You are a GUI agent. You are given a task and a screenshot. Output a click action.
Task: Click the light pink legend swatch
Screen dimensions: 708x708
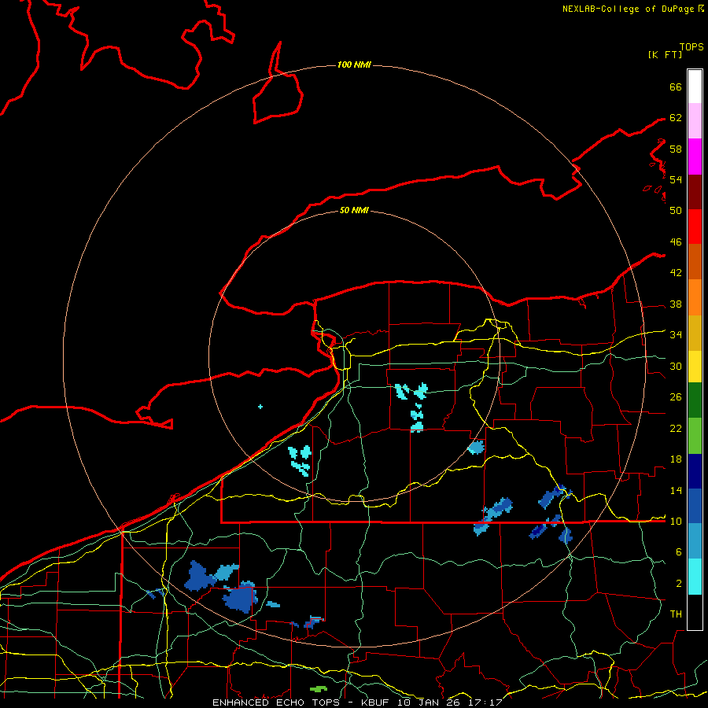[695, 121]
